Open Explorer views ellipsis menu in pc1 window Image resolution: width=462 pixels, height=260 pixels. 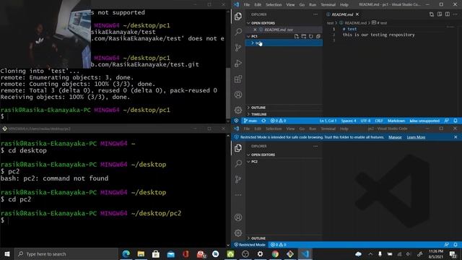coord(315,14)
